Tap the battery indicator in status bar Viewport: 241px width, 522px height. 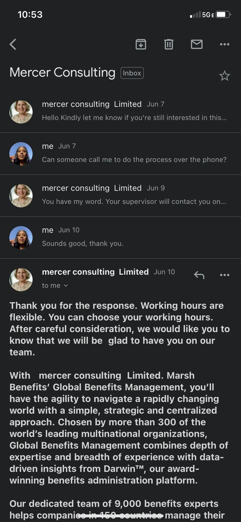pyautogui.click(x=224, y=15)
